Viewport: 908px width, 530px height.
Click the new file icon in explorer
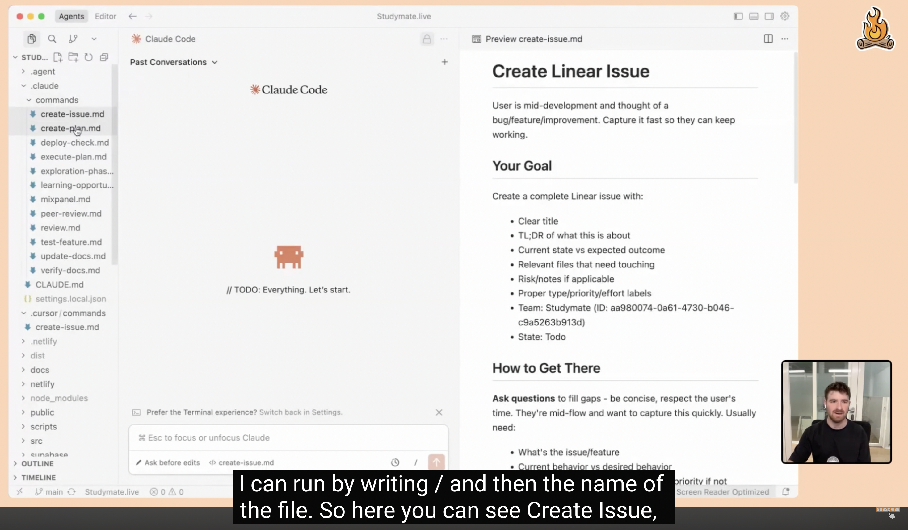pos(58,57)
